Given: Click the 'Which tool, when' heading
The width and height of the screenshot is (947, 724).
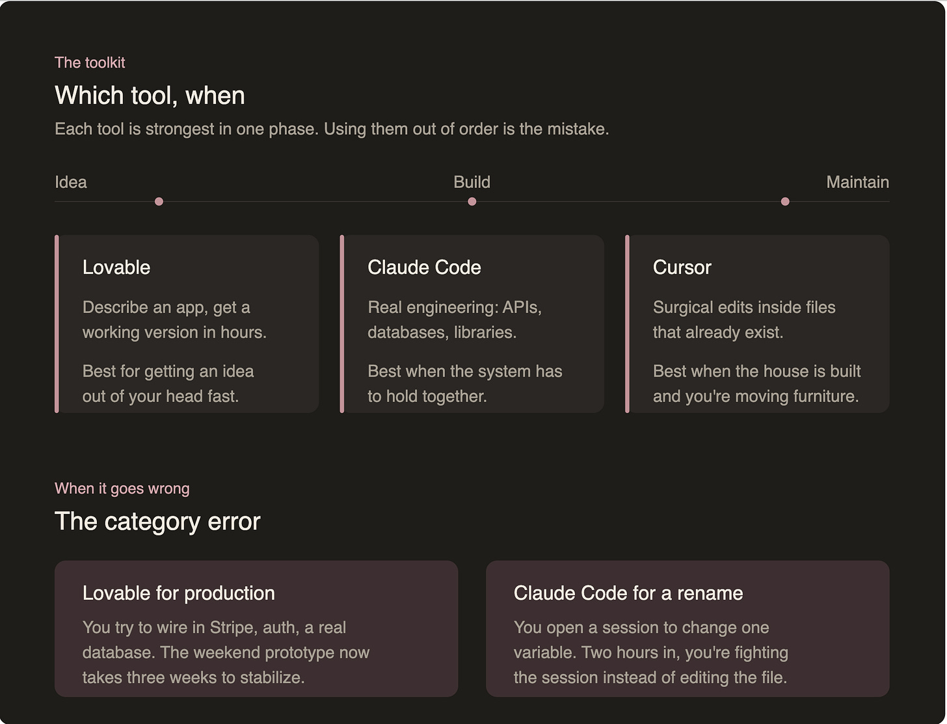Looking at the screenshot, I should pos(150,96).
